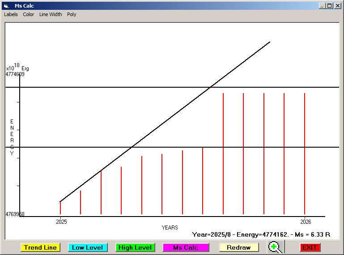
Task: Click the magnifier zoom-in icon
Action: 276,247
